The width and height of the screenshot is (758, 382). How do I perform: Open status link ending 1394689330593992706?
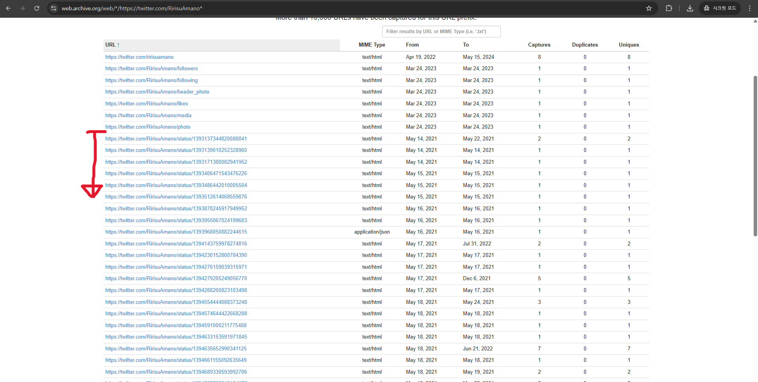pyautogui.click(x=176, y=372)
